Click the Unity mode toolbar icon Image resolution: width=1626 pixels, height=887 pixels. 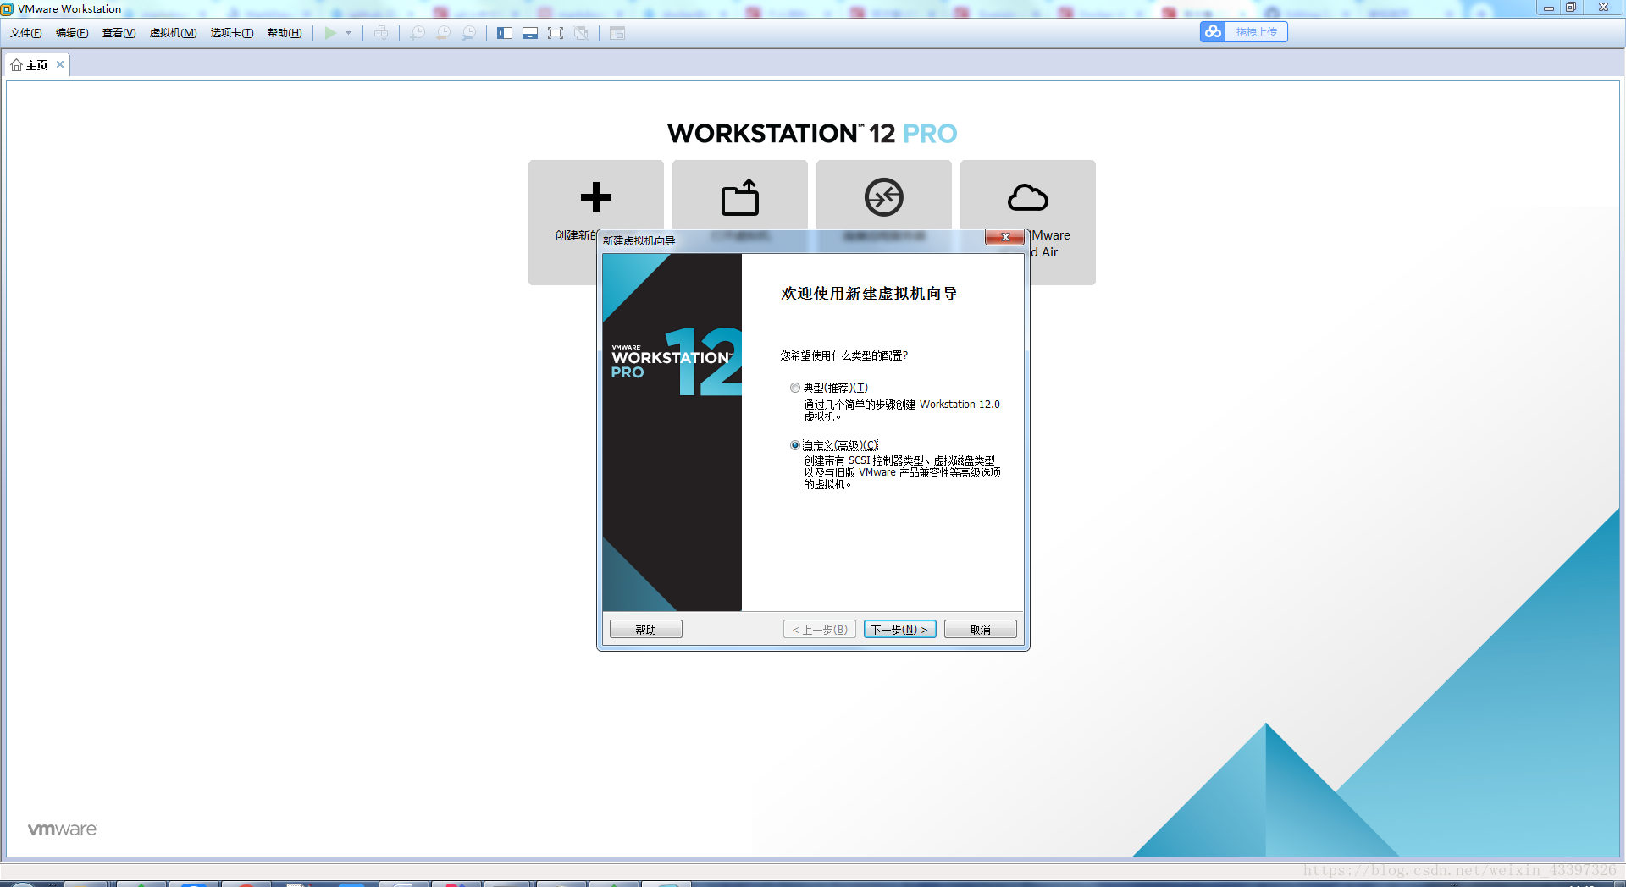(581, 33)
